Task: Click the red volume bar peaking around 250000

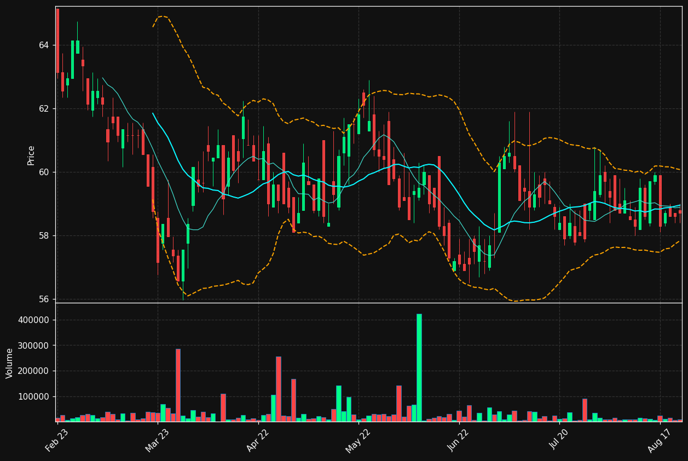Action: click(279, 389)
